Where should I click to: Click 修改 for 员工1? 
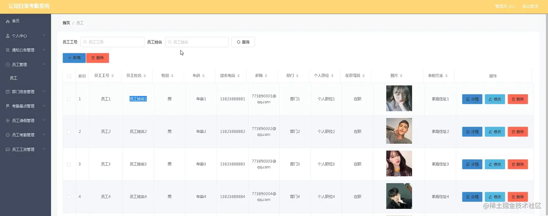click(495, 99)
